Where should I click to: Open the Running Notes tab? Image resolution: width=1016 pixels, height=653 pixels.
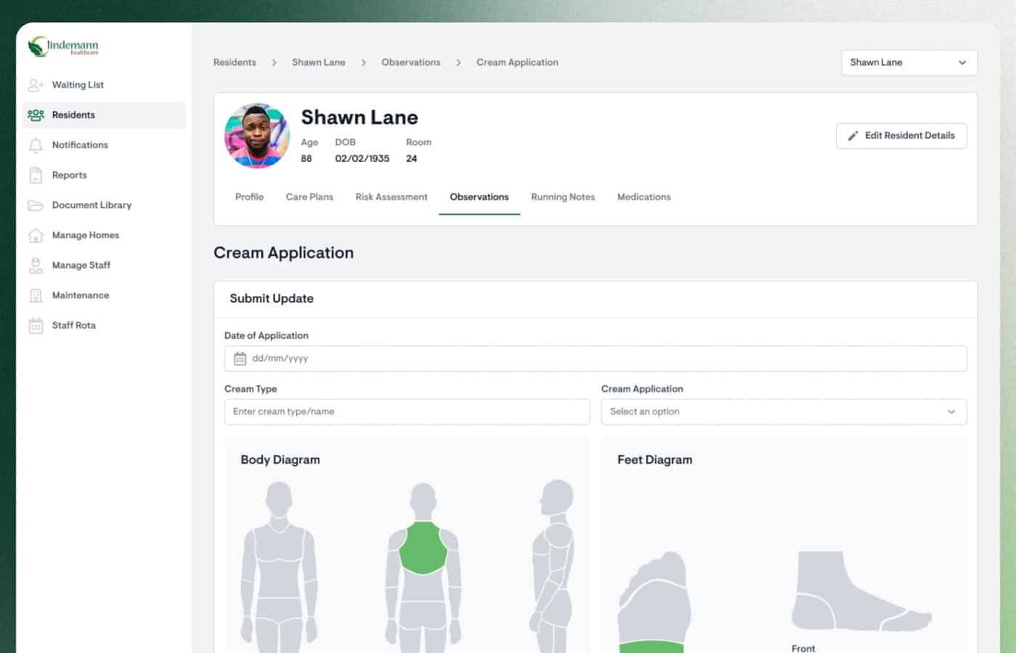(x=562, y=197)
